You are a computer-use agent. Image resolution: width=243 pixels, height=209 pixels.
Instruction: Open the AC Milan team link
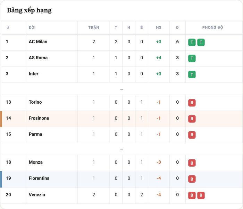coord(38,42)
